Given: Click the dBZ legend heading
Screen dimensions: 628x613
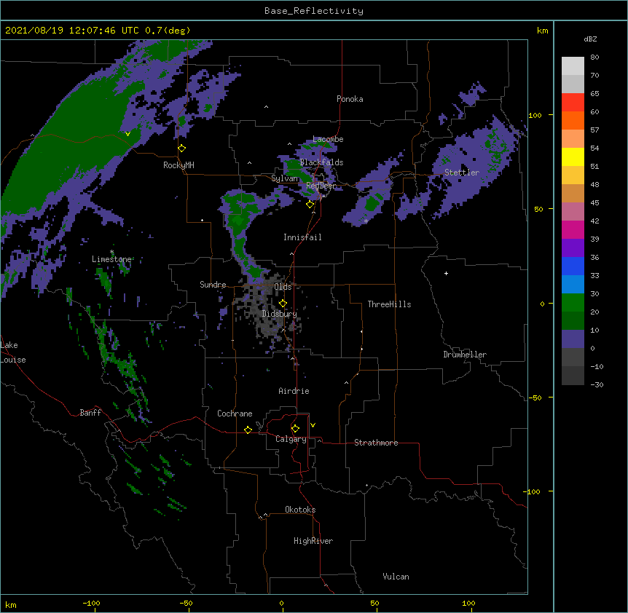Looking at the screenshot, I should (590, 39).
